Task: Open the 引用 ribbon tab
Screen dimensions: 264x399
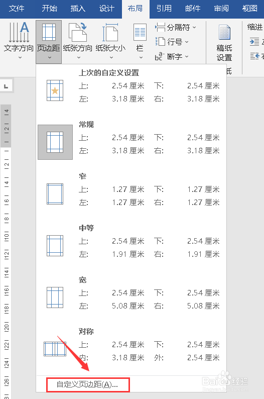Action: pos(164,9)
